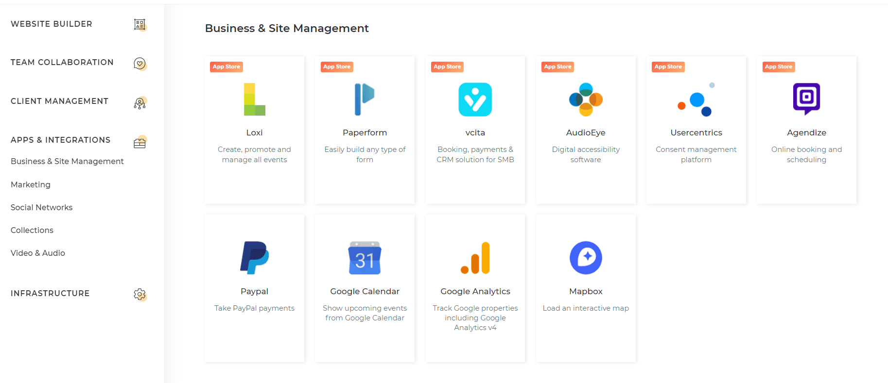Viewport: 888px width, 383px height.
Task: Select Business & Site Management in sidebar
Action: (67, 161)
